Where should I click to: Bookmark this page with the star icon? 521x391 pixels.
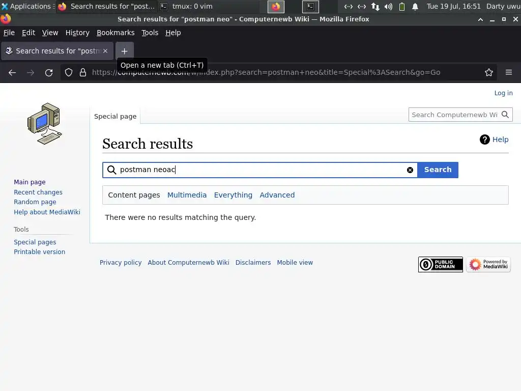tap(489, 72)
